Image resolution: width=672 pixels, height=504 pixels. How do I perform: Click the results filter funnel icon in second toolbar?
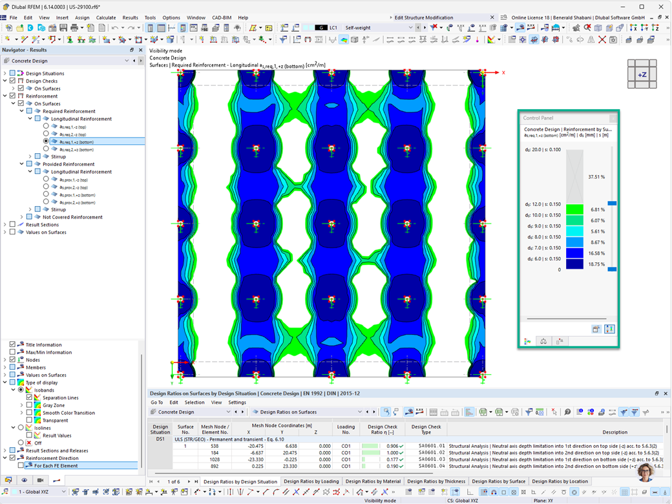(283, 40)
